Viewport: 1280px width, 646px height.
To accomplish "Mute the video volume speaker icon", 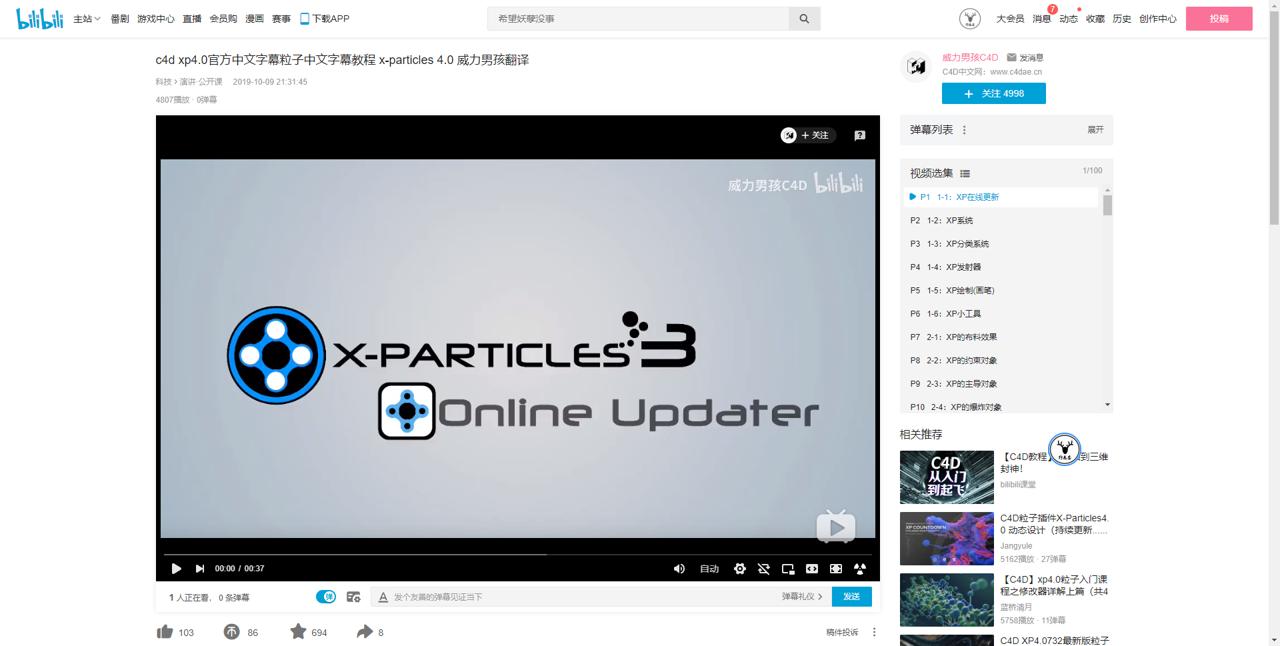I will [x=679, y=569].
